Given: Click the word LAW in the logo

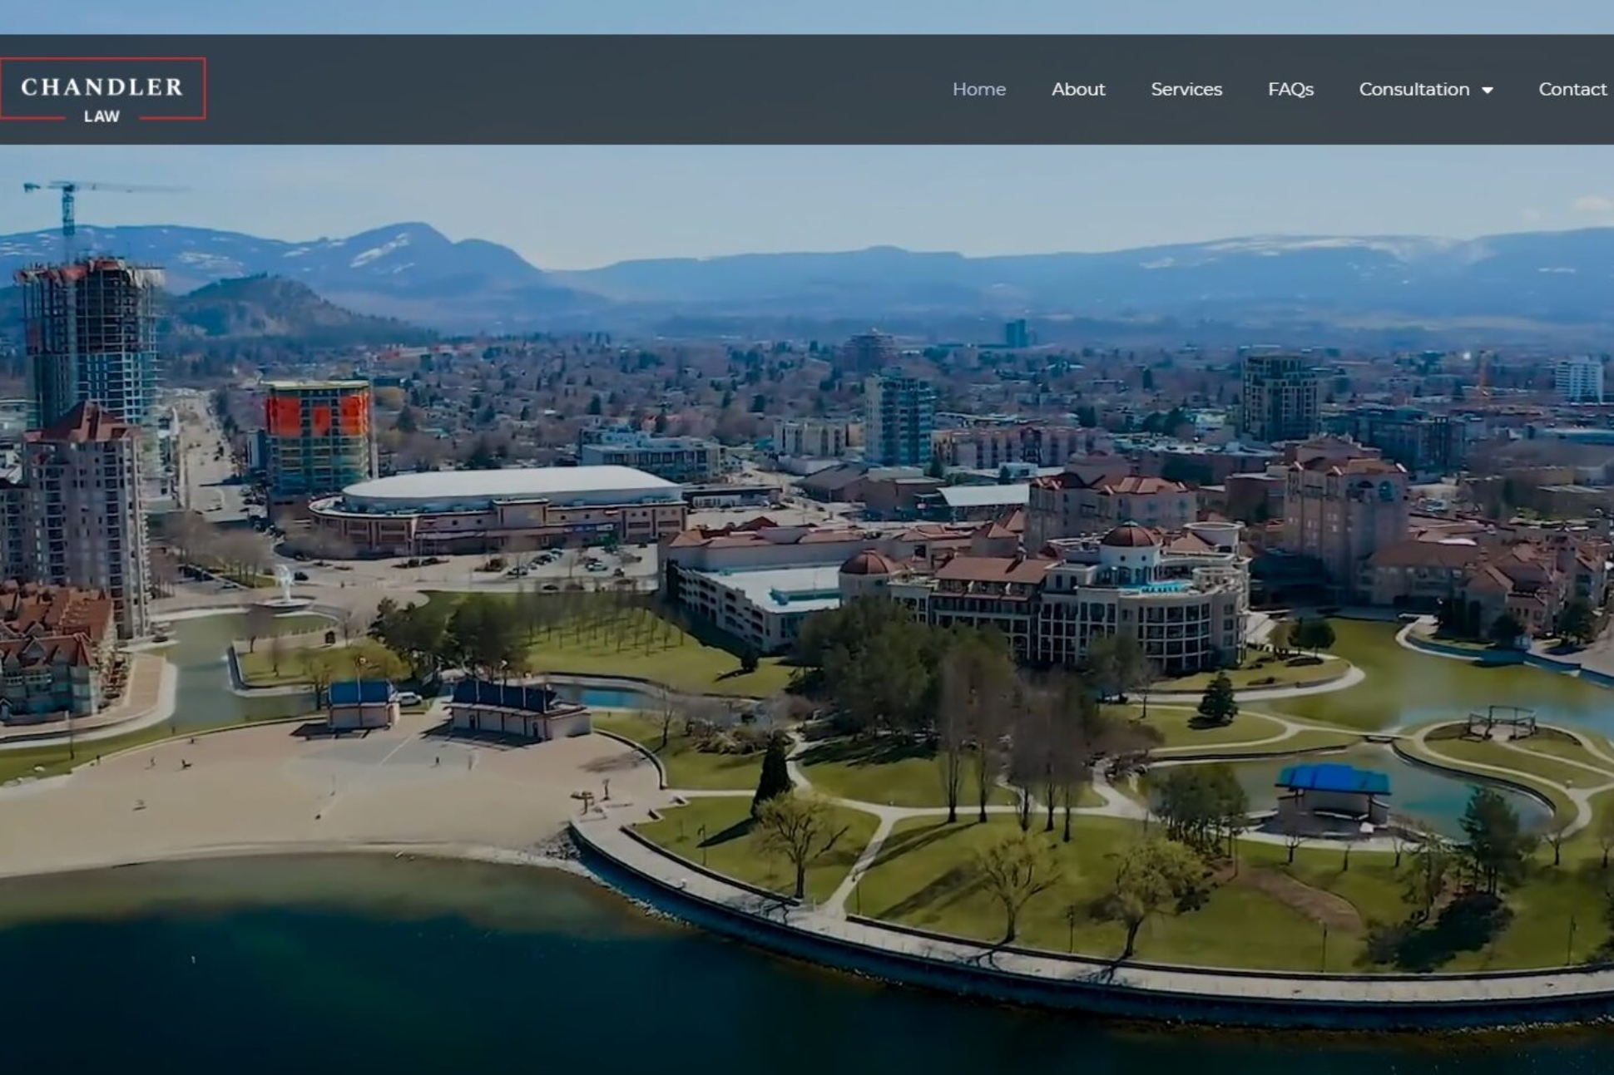Looking at the screenshot, I should point(101,117).
